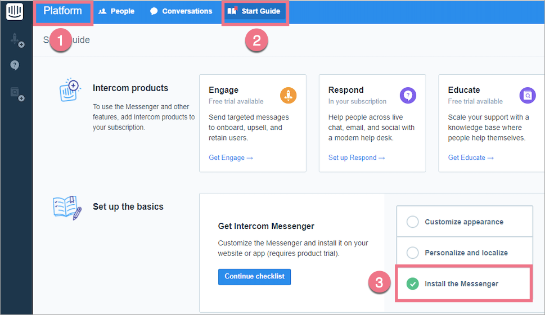The image size is (545, 315).
Task: Click the purple Educate book icon
Action: coord(528,95)
